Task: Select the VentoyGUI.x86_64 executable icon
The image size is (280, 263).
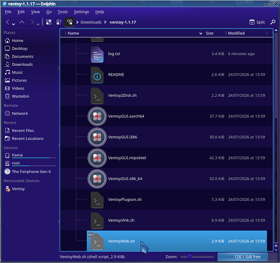Action: pos(97,179)
